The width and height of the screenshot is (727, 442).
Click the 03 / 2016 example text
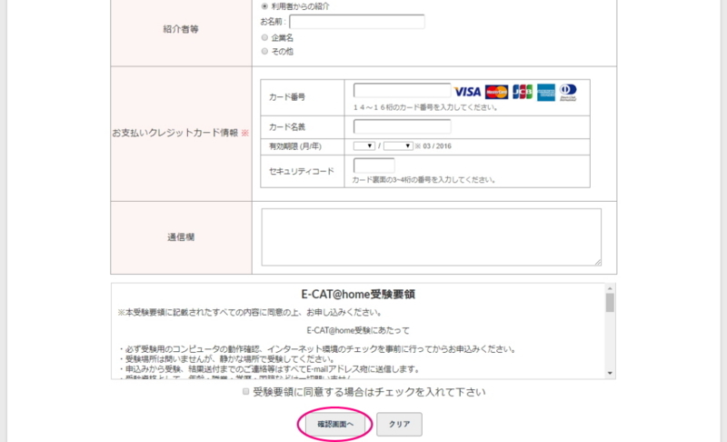coord(437,146)
